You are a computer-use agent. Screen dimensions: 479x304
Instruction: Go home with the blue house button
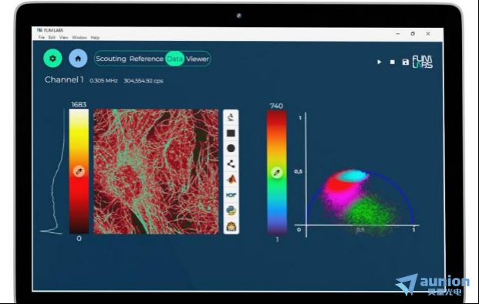(x=78, y=58)
